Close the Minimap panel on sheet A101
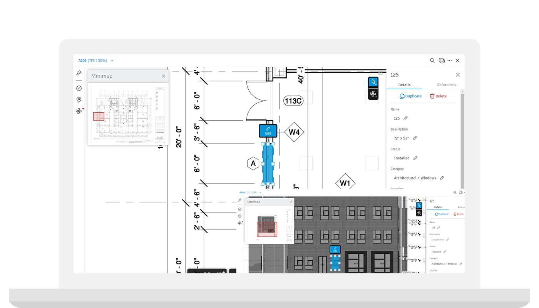 (x=163, y=76)
